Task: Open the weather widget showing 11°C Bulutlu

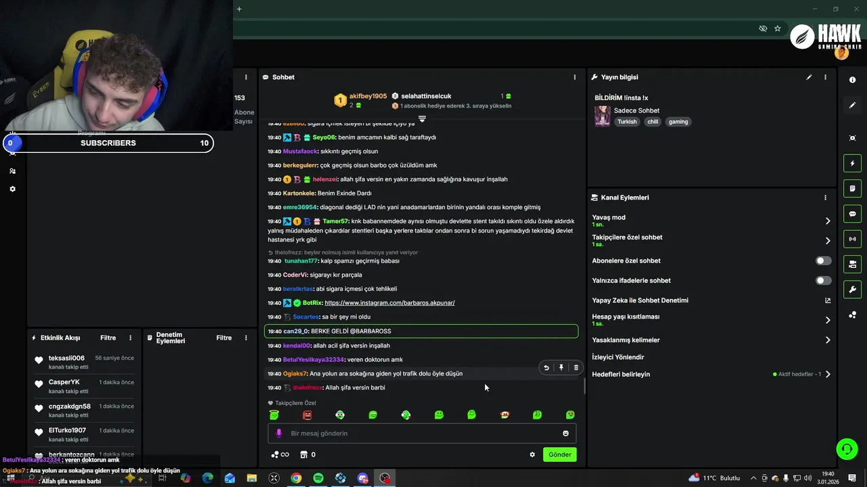Action: pyautogui.click(x=715, y=478)
